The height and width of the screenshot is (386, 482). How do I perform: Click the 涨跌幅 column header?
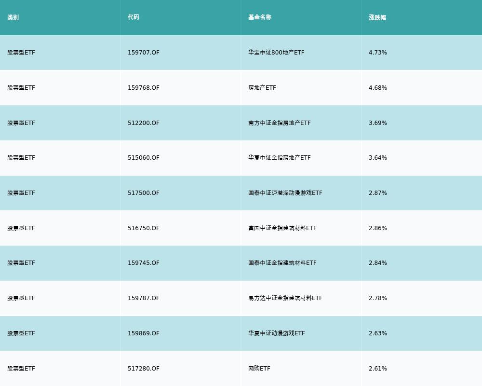[377, 17]
